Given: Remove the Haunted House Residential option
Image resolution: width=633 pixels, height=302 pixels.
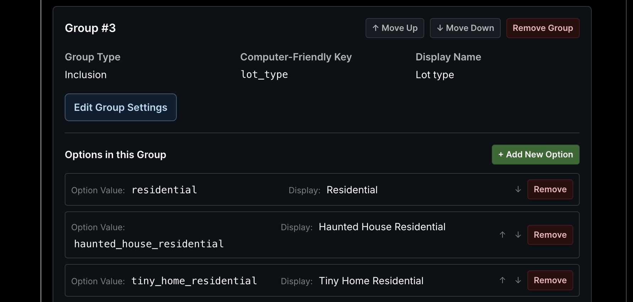Looking at the screenshot, I should [550, 235].
